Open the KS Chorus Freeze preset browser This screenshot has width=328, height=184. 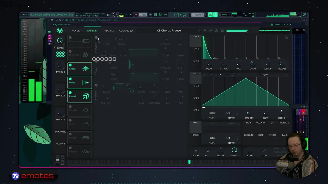pyautogui.click(x=169, y=31)
